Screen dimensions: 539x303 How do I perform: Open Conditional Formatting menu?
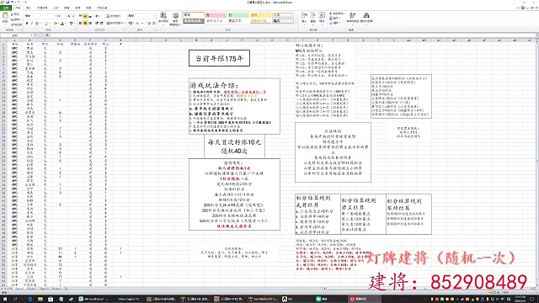(x=163, y=19)
